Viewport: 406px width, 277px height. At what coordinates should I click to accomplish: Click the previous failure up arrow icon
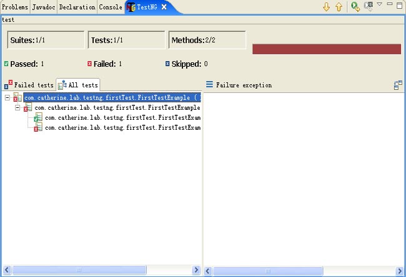coord(339,7)
